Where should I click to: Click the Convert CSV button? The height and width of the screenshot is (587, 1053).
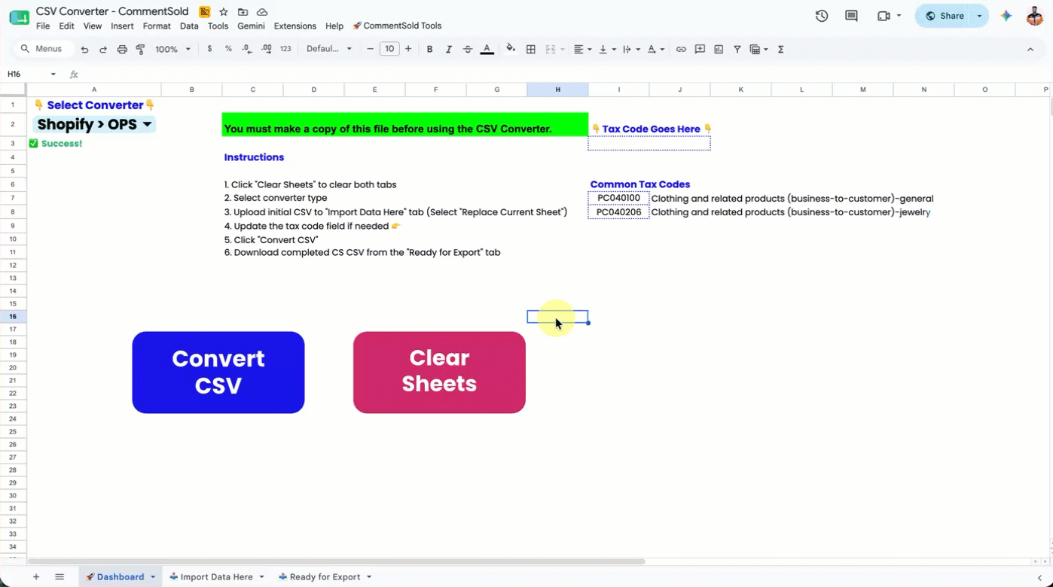coord(218,373)
